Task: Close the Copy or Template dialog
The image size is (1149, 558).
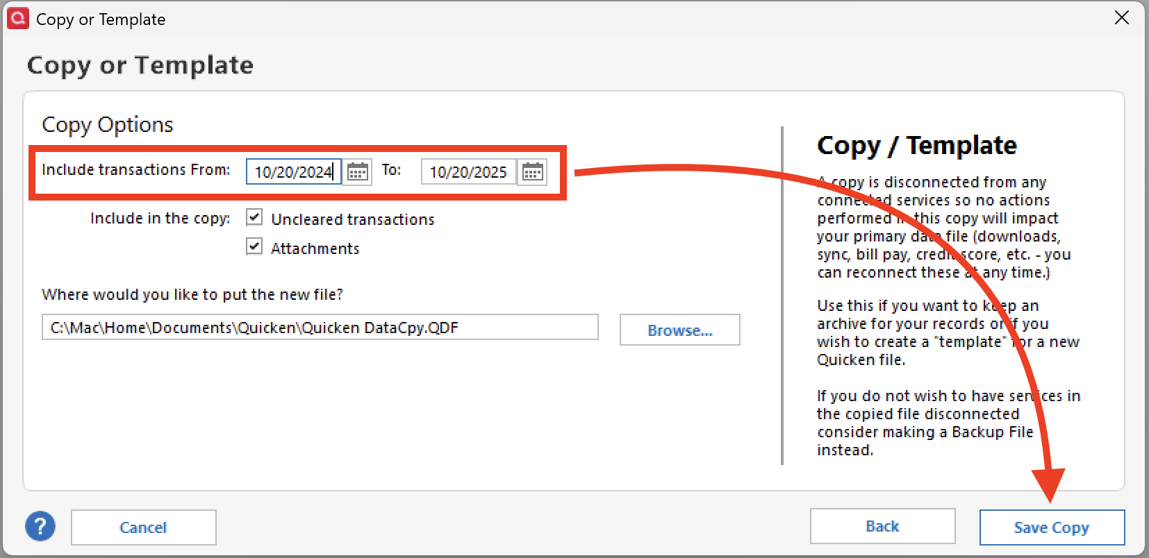Action: coord(1122,18)
